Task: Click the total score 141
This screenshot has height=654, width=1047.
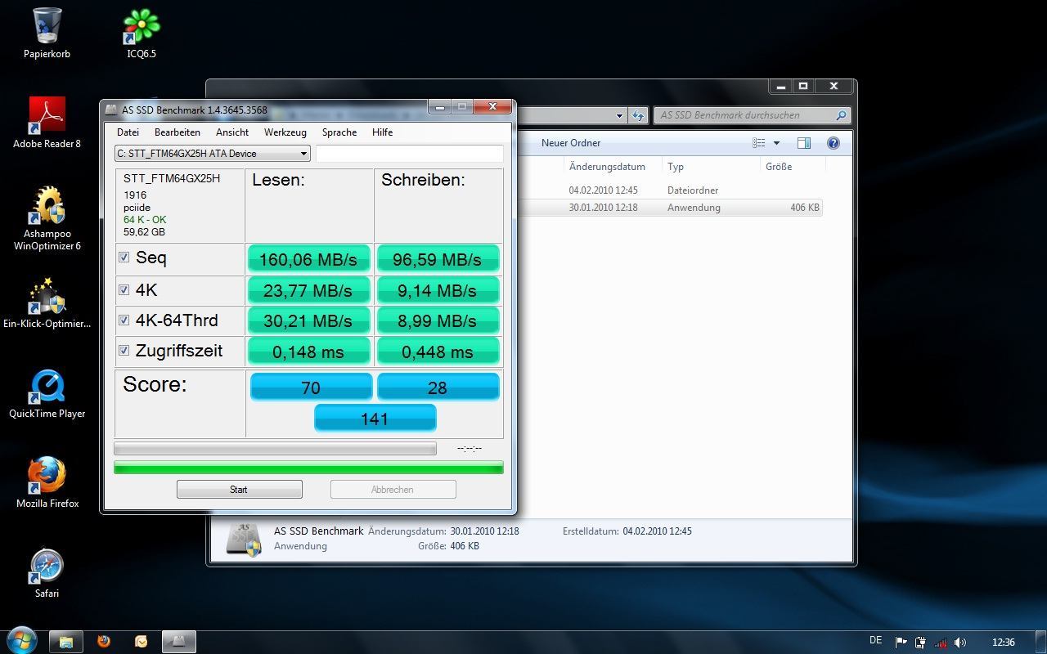Action: [375, 418]
